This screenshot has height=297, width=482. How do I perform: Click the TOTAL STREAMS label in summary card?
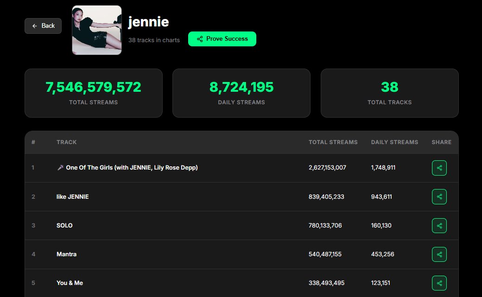coord(94,102)
